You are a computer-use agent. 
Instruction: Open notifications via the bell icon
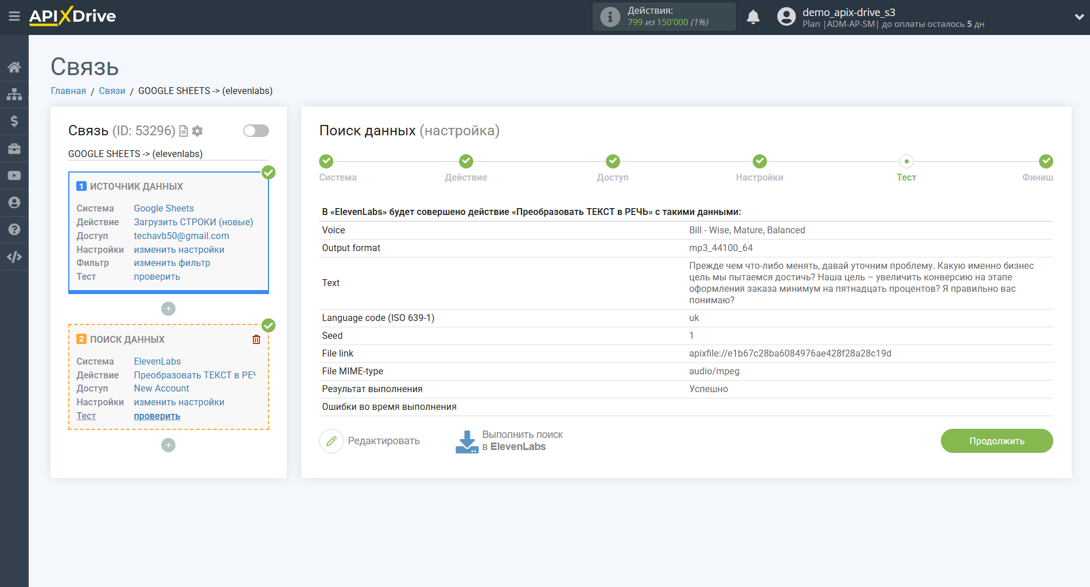(x=753, y=17)
